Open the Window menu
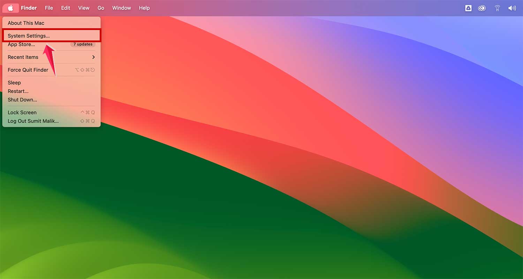Image resolution: width=523 pixels, height=279 pixels. tap(121, 8)
